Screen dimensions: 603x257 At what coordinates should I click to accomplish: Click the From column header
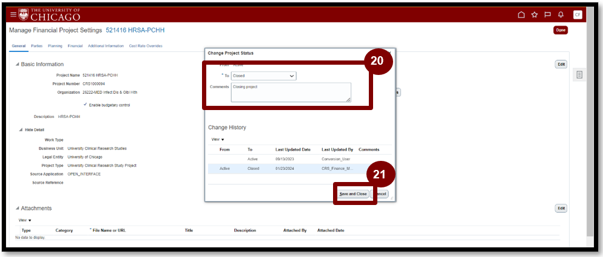pyautogui.click(x=224, y=149)
